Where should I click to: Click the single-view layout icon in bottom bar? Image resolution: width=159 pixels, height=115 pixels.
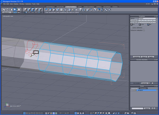(x=24, y=113)
